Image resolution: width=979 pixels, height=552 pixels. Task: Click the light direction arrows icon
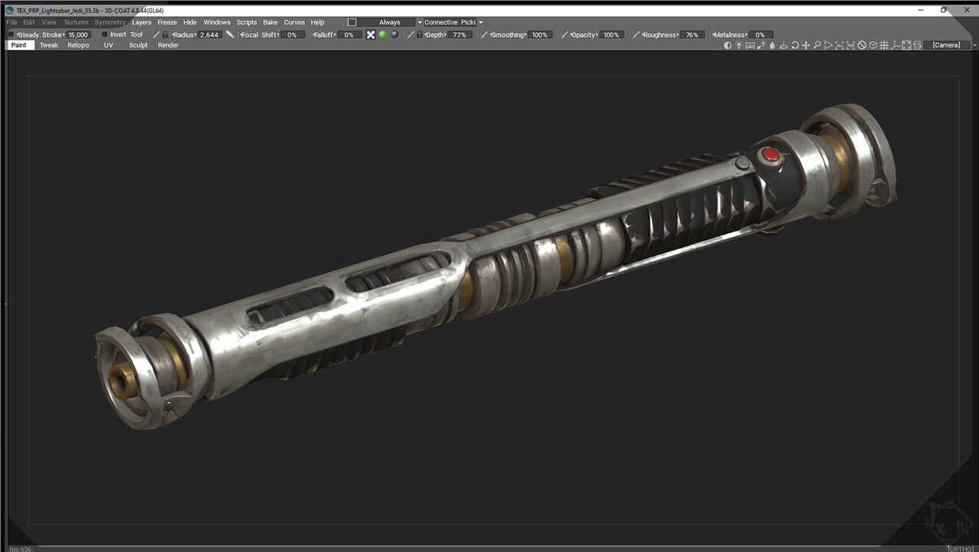pos(761,45)
